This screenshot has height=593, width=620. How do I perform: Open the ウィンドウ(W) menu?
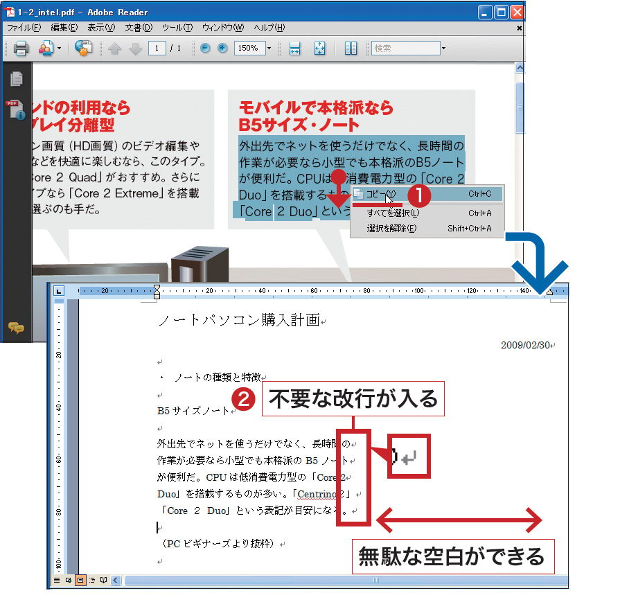(223, 28)
